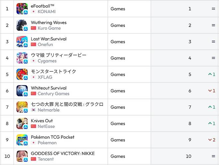219x165 pixels.
Task: Open the eFootball™ title link
Action: click(x=42, y=6)
